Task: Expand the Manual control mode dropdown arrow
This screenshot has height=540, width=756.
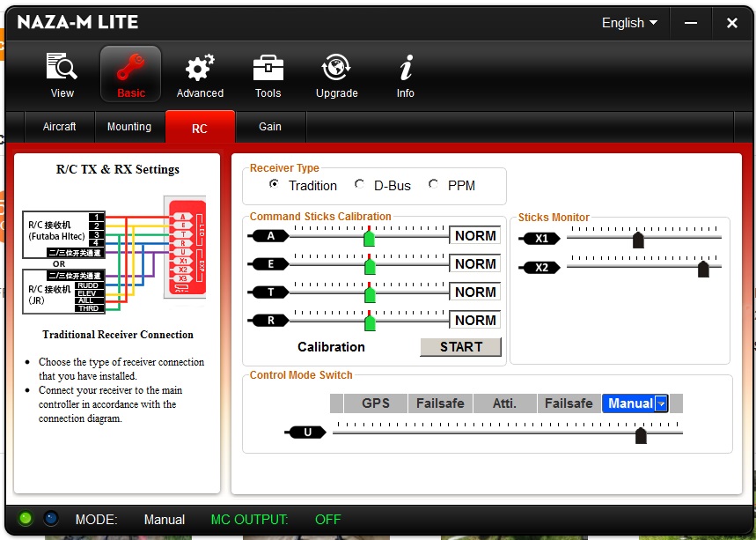Action: pos(662,403)
